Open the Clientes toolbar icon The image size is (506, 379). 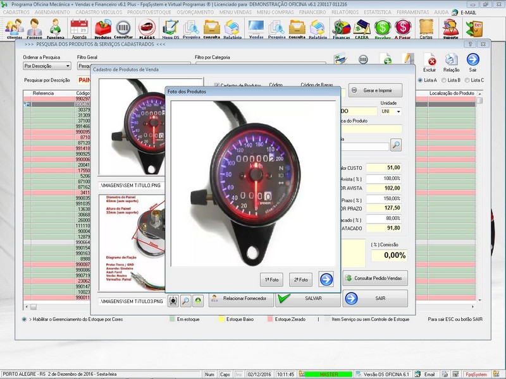point(14,28)
